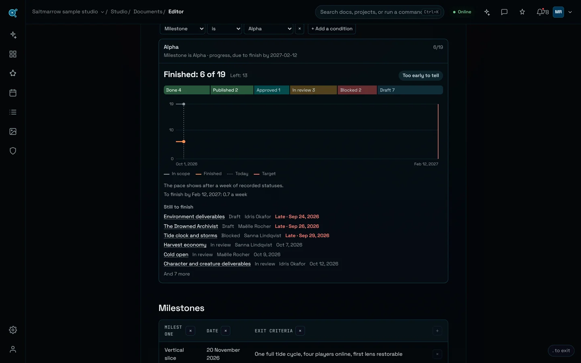Open Environment deliverables link

(194, 217)
